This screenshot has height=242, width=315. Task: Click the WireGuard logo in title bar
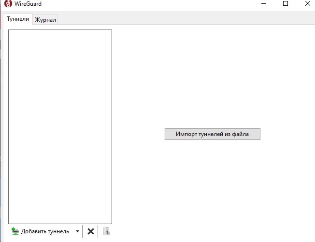click(x=8, y=4)
